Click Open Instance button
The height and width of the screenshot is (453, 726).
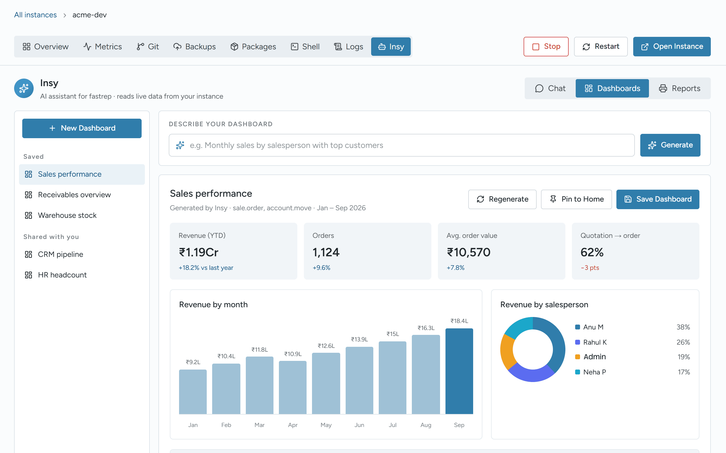click(672, 46)
